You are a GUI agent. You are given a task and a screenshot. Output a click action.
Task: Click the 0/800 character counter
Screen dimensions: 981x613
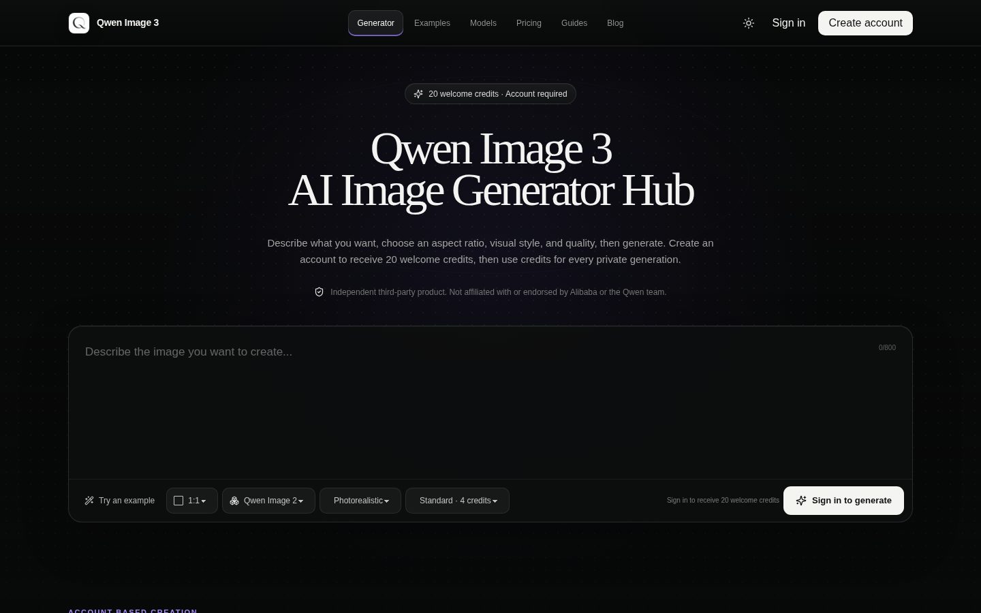pyautogui.click(x=887, y=348)
